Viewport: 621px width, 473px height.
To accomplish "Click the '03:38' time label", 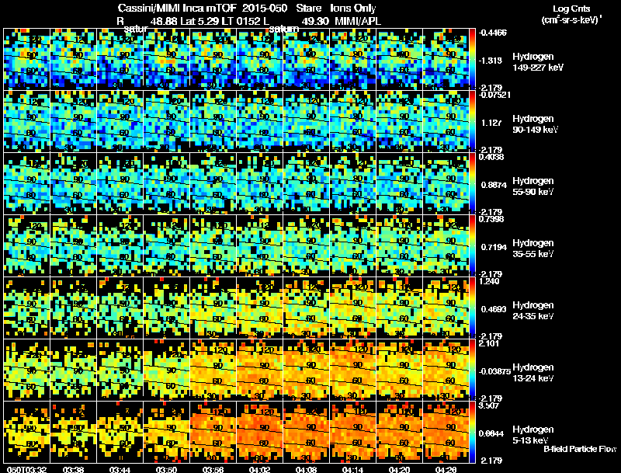I will coord(73,469).
